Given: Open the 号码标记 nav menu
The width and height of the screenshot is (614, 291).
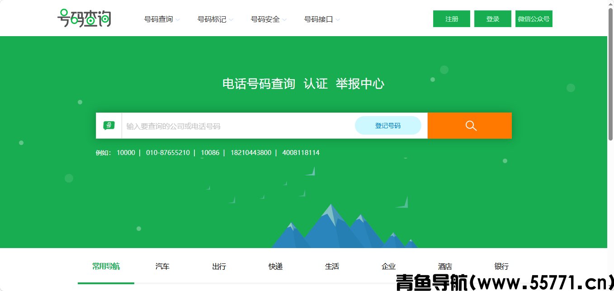Looking at the screenshot, I should pyautogui.click(x=212, y=19).
